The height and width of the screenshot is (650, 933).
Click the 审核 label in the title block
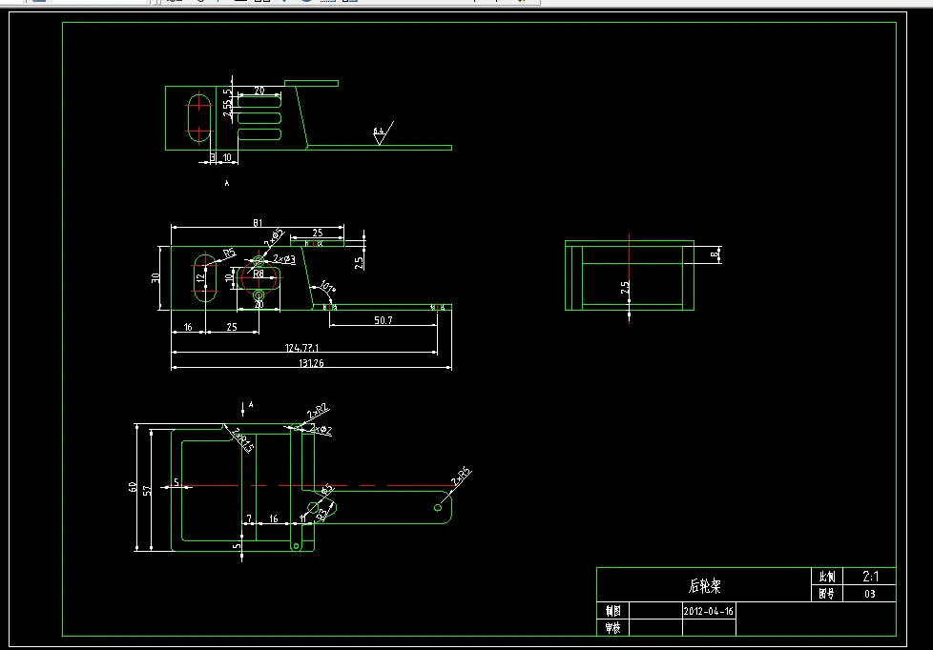[612, 628]
